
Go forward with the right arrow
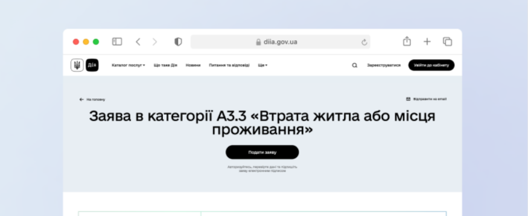(x=155, y=42)
